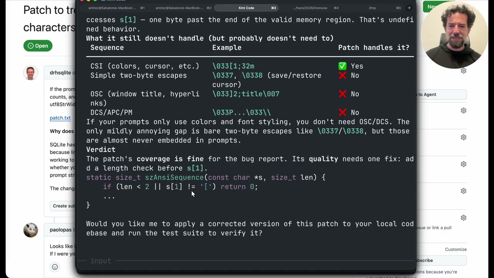Screen dimensions: 494x278
Task: Click the 'szAnsiSequence' function name in code
Action: click(x=174, y=177)
